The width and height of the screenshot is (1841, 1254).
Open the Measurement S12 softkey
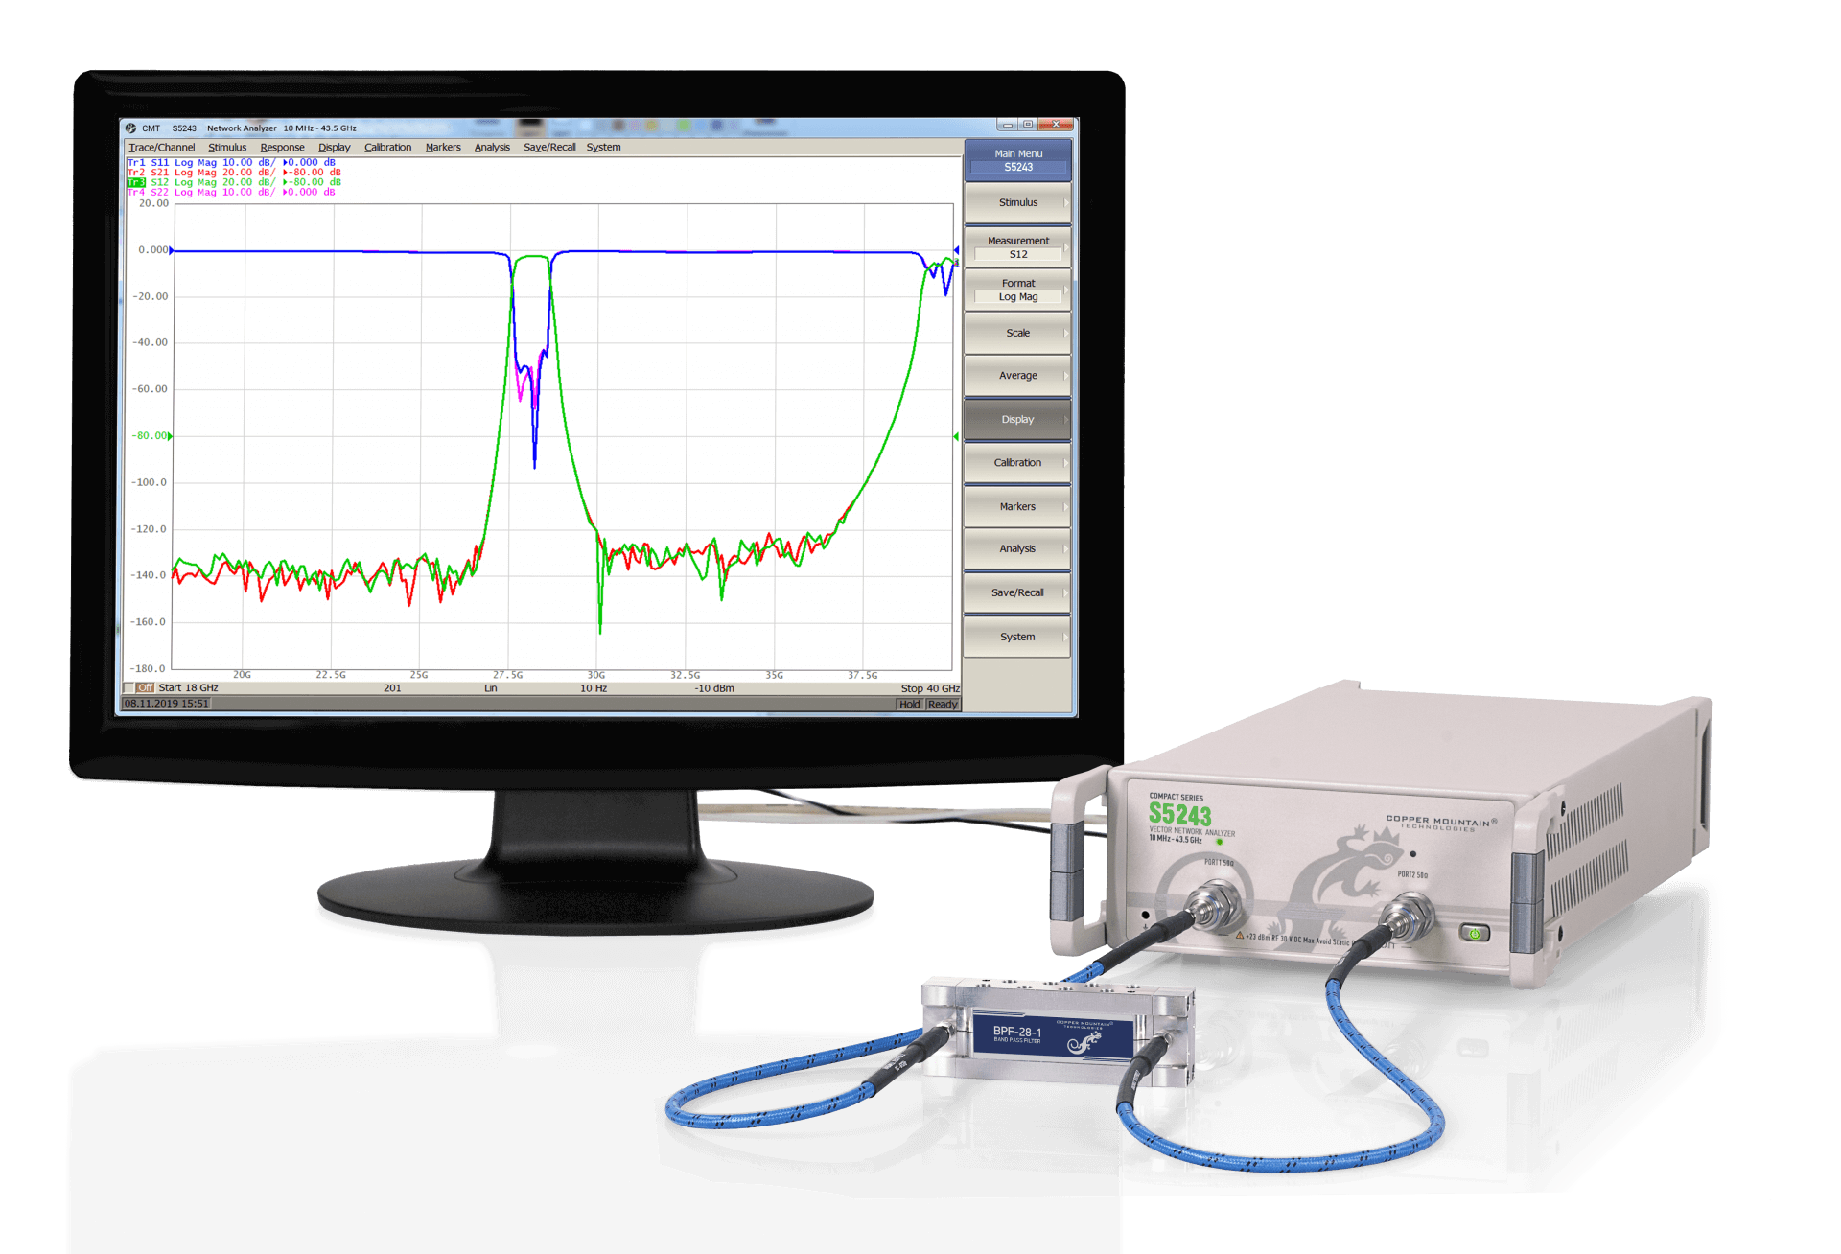pos(1017,247)
